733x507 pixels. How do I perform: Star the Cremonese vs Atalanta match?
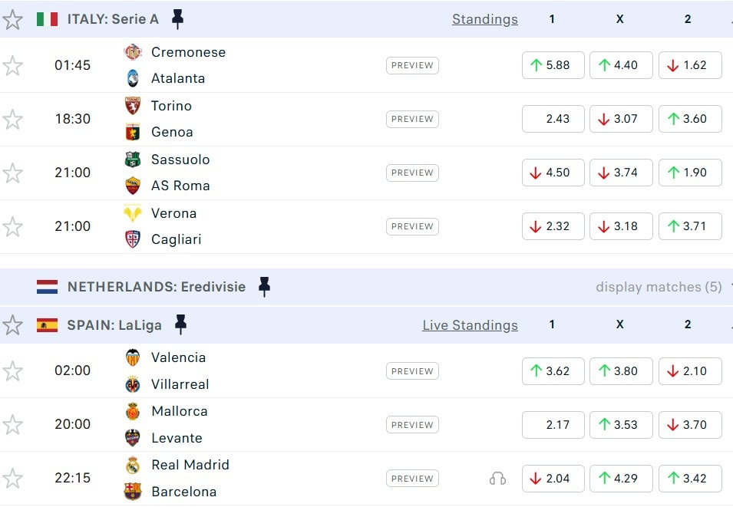[x=12, y=65]
